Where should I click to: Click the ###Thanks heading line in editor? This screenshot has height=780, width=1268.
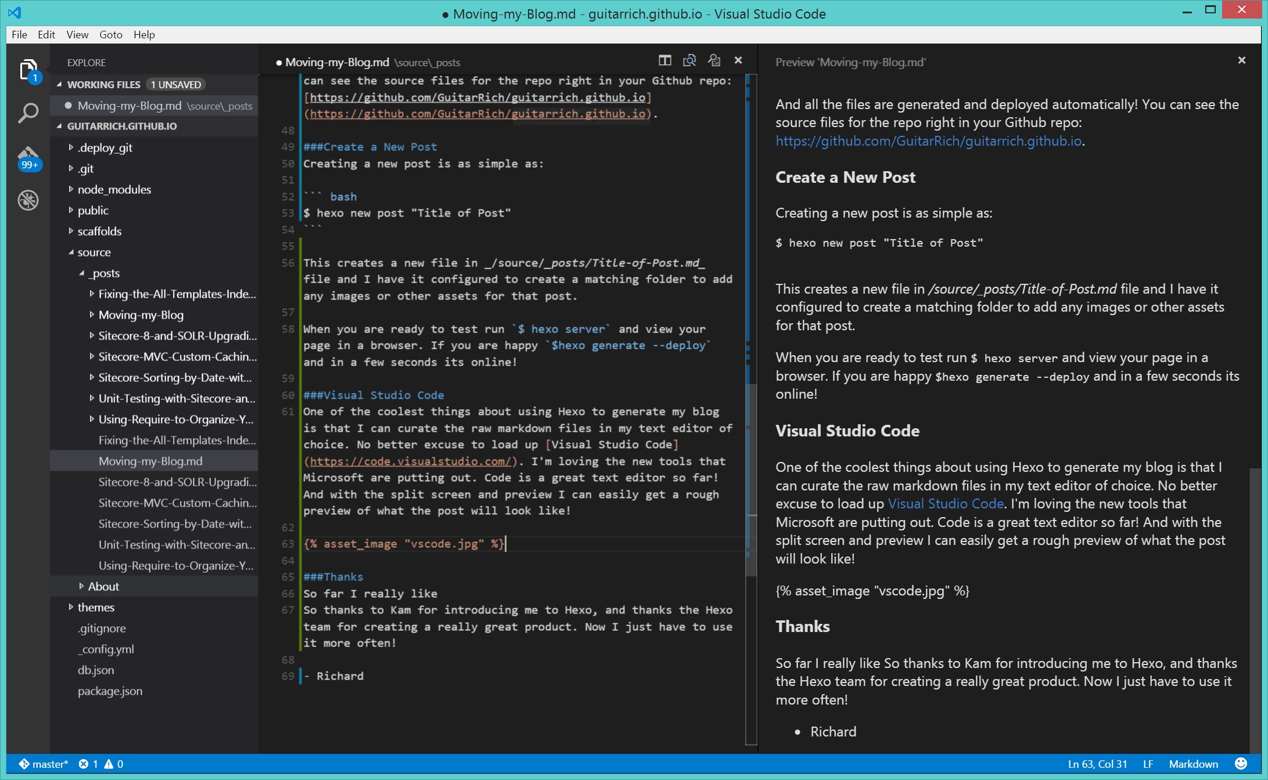[x=333, y=577]
